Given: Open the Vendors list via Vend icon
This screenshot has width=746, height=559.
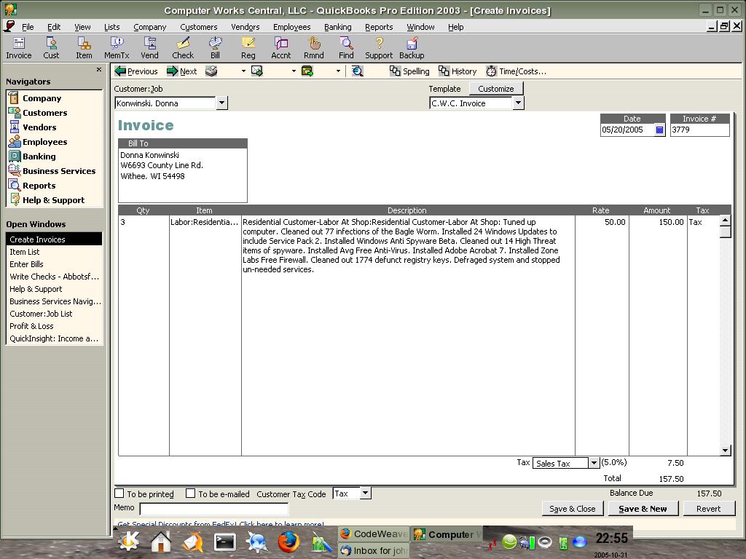Looking at the screenshot, I should pos(149,48).
